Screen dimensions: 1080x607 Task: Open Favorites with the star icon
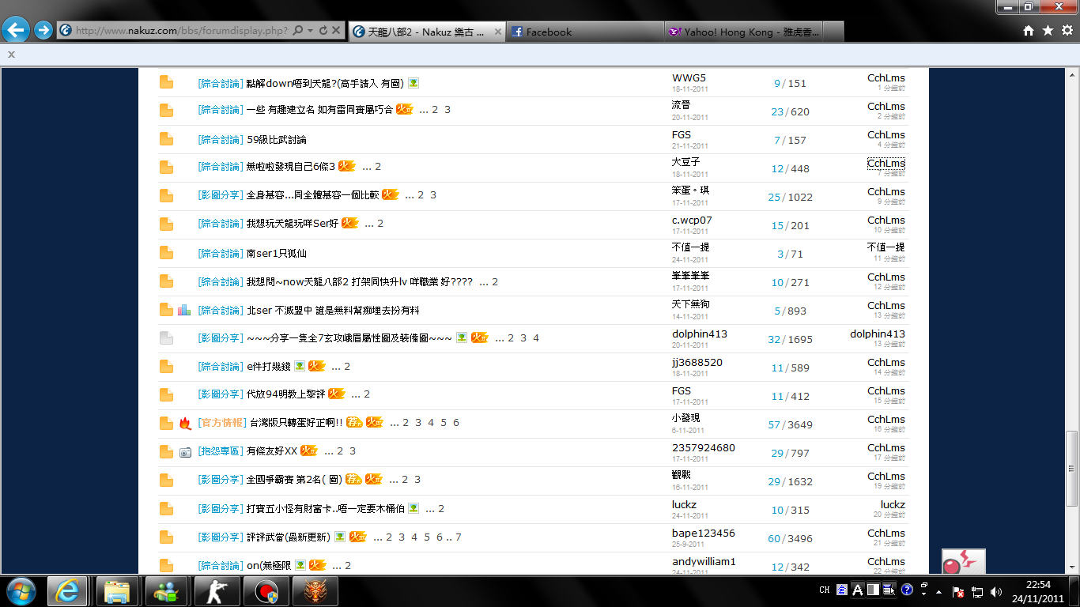pyautogui.click(x=1048, y=31)
